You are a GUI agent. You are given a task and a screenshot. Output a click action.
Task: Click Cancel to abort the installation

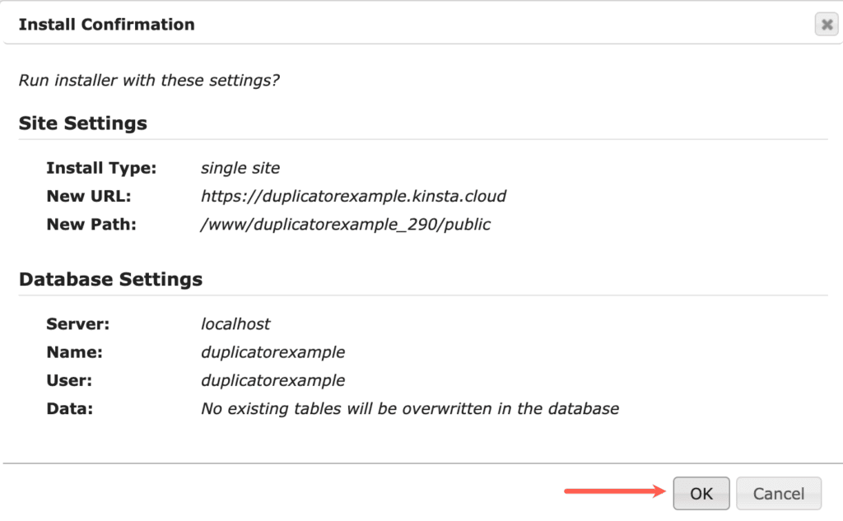pos(779,493)
